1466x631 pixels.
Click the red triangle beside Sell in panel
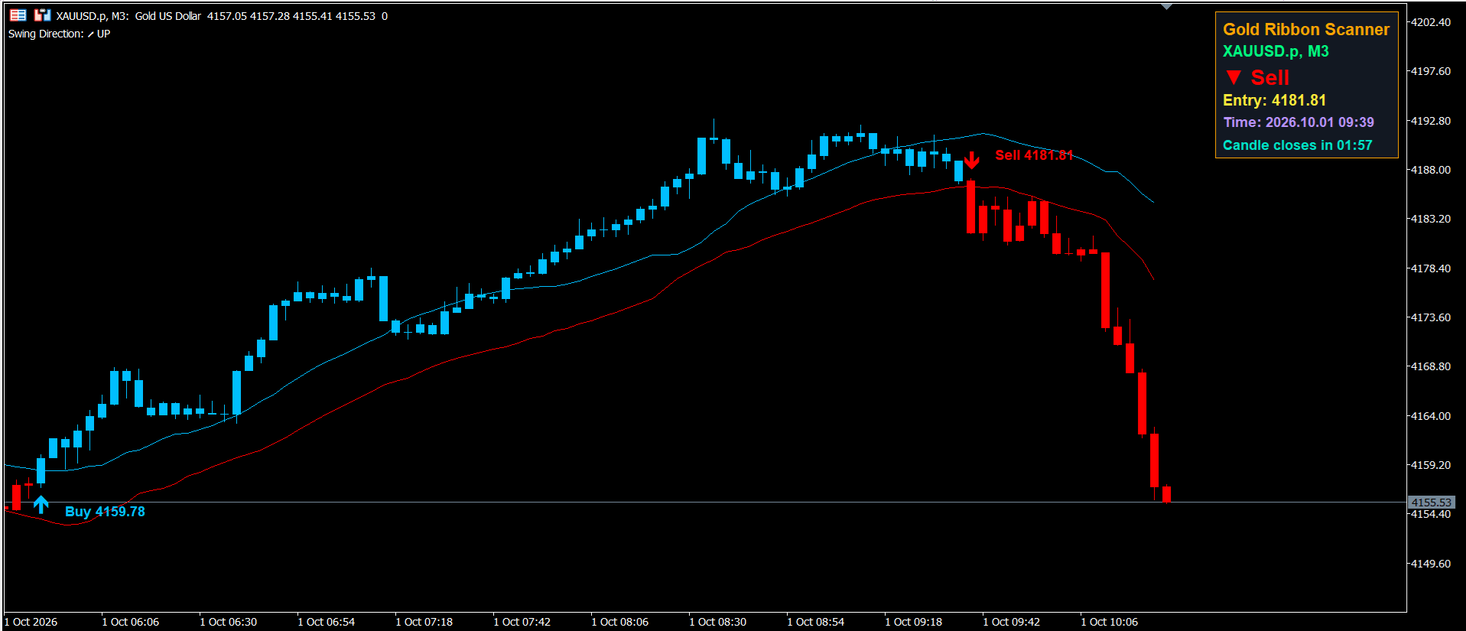tap(1233, 77)
